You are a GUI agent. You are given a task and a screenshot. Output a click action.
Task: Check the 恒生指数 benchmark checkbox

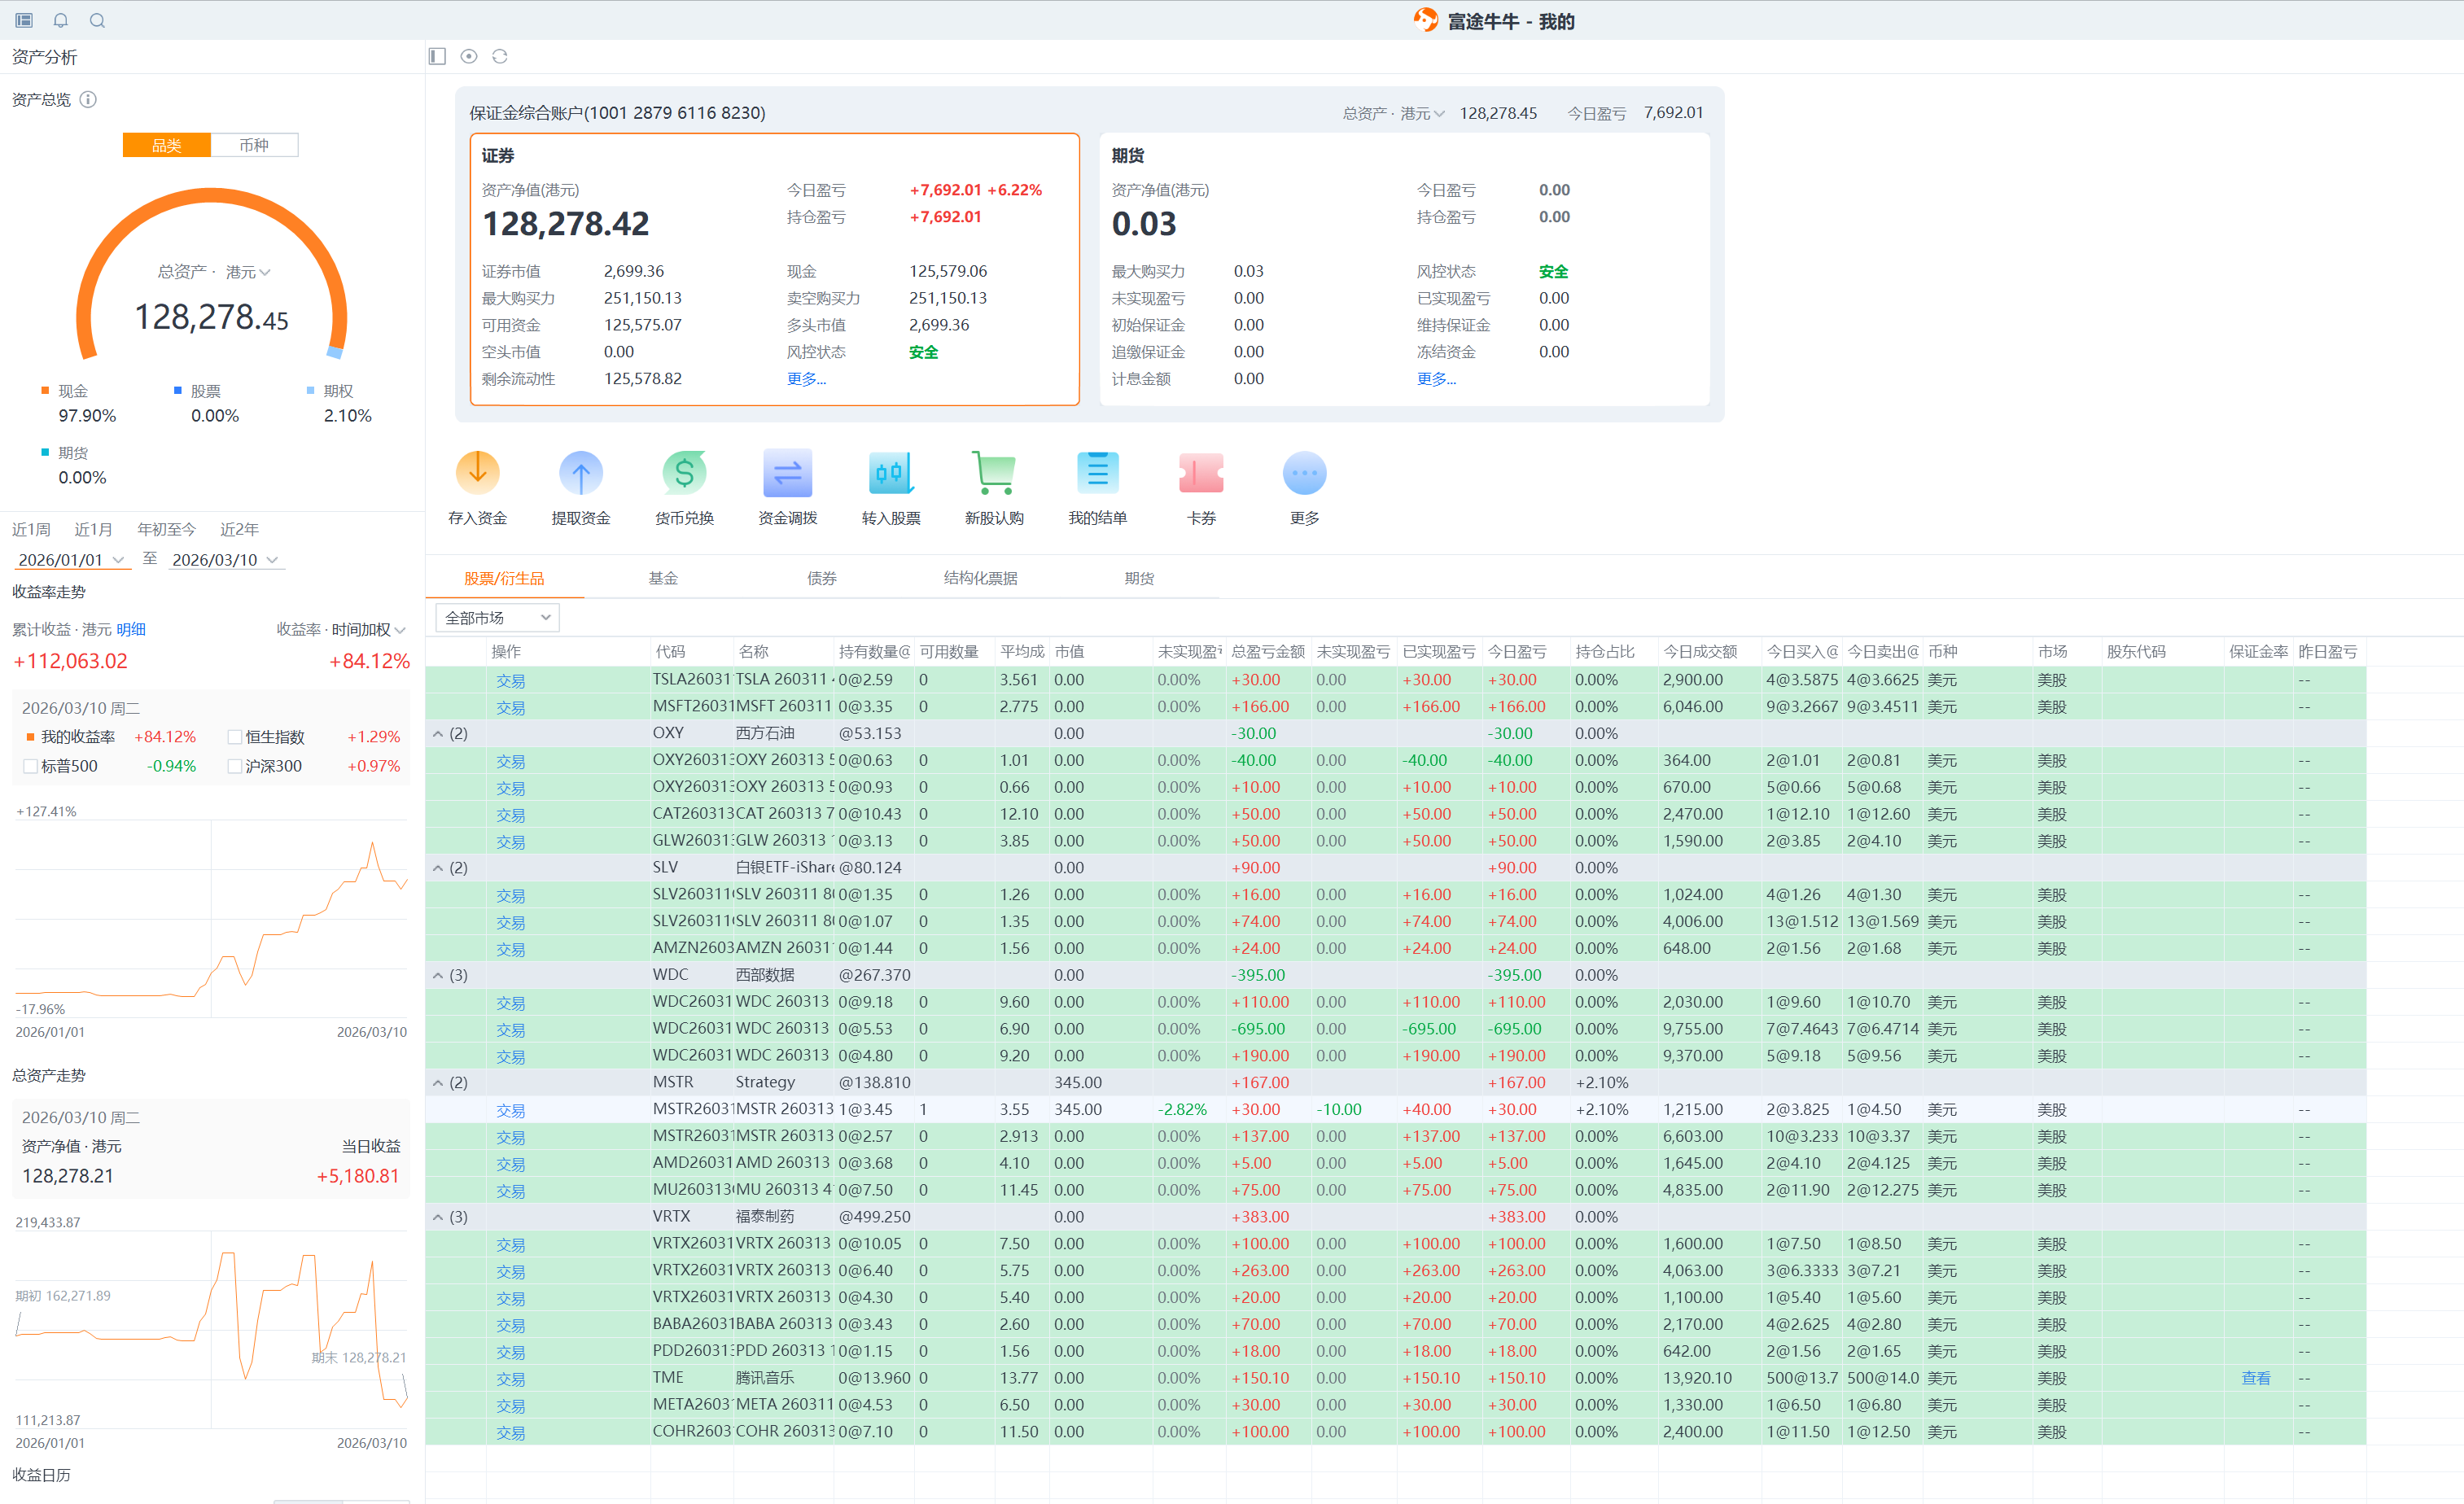235,737
